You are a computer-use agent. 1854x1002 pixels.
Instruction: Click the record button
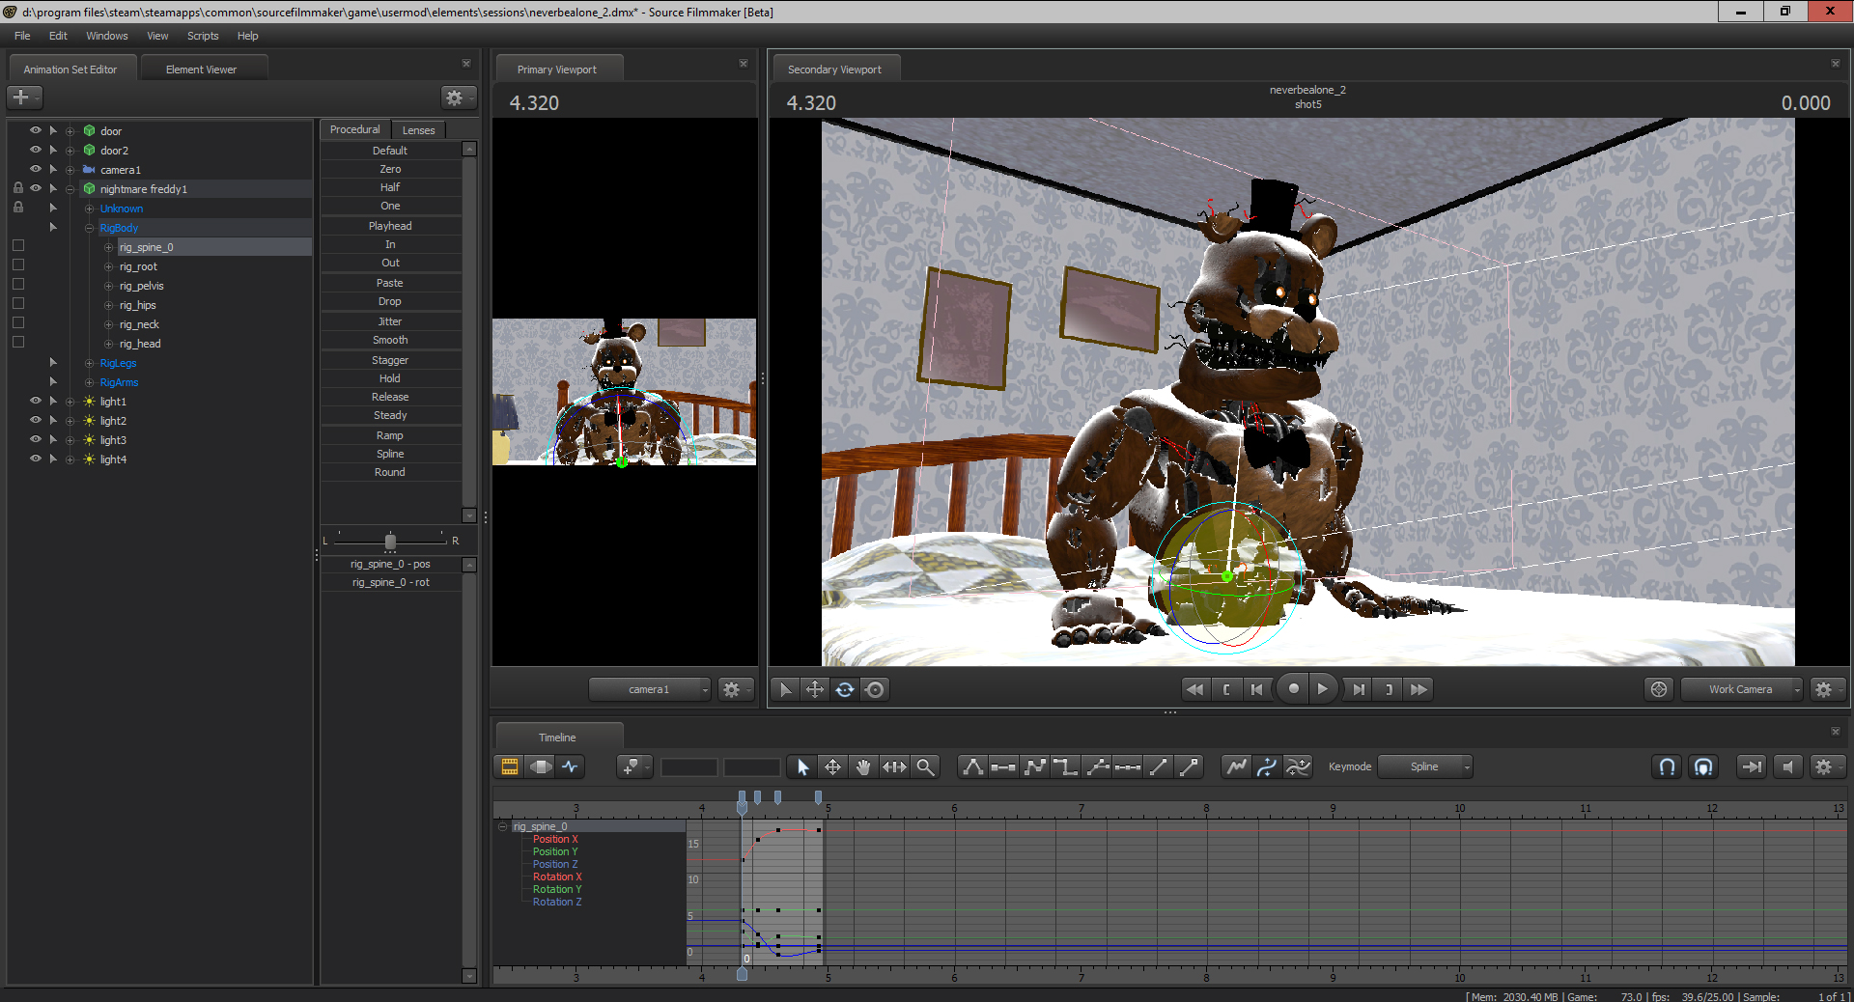(x=1293, y=689)
